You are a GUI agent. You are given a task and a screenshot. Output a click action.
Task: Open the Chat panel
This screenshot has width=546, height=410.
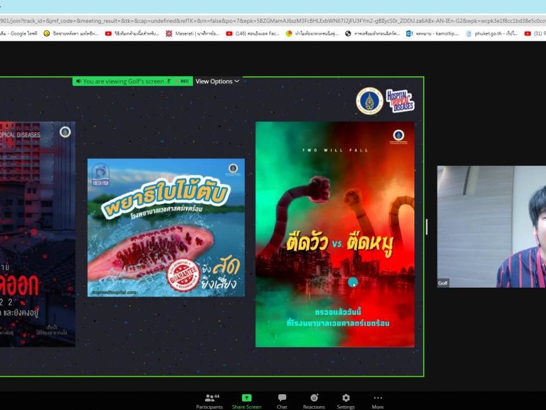coord(282,401)
